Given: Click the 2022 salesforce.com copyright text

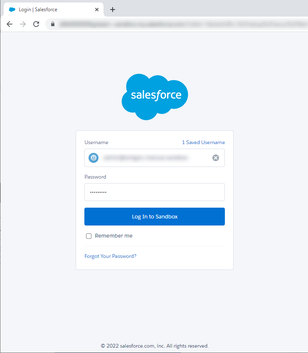Looking at the screenshot, I should click(155, 346).
